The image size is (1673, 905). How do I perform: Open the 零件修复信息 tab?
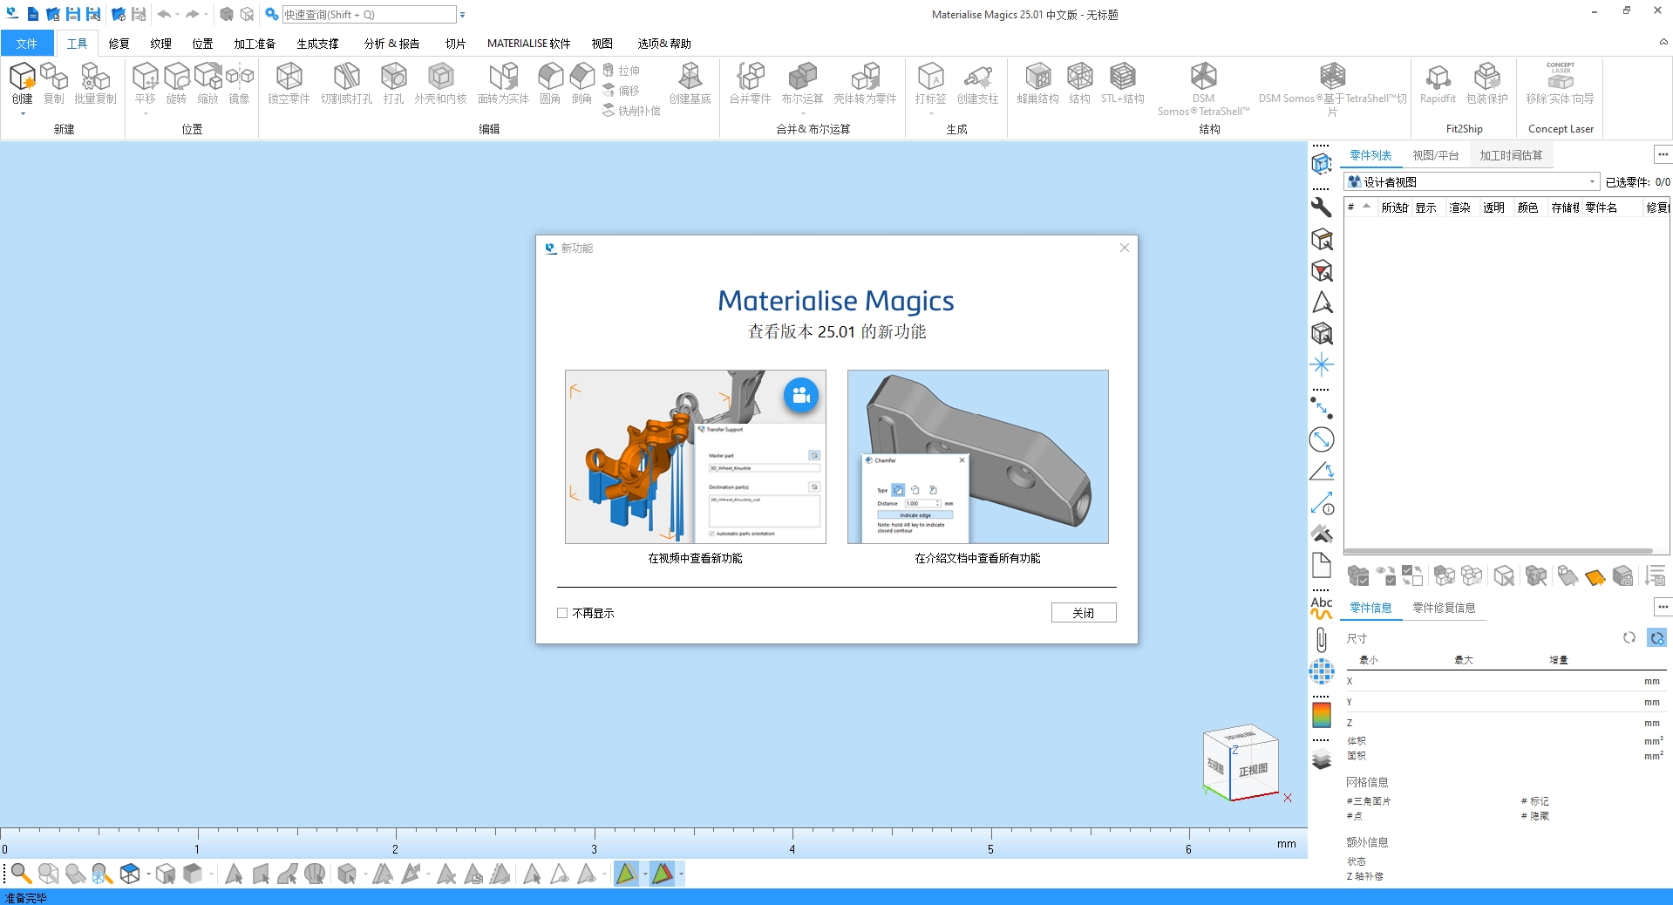point(1444,608)
